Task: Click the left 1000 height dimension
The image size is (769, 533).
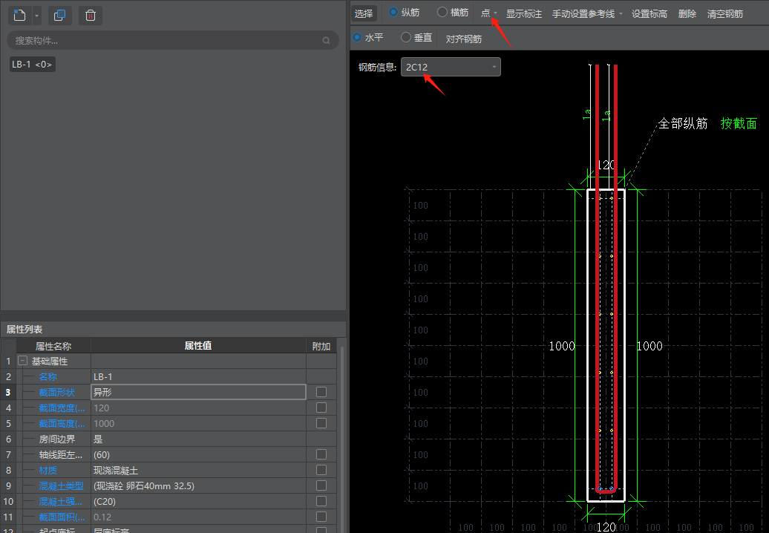Action: [562, 346]
